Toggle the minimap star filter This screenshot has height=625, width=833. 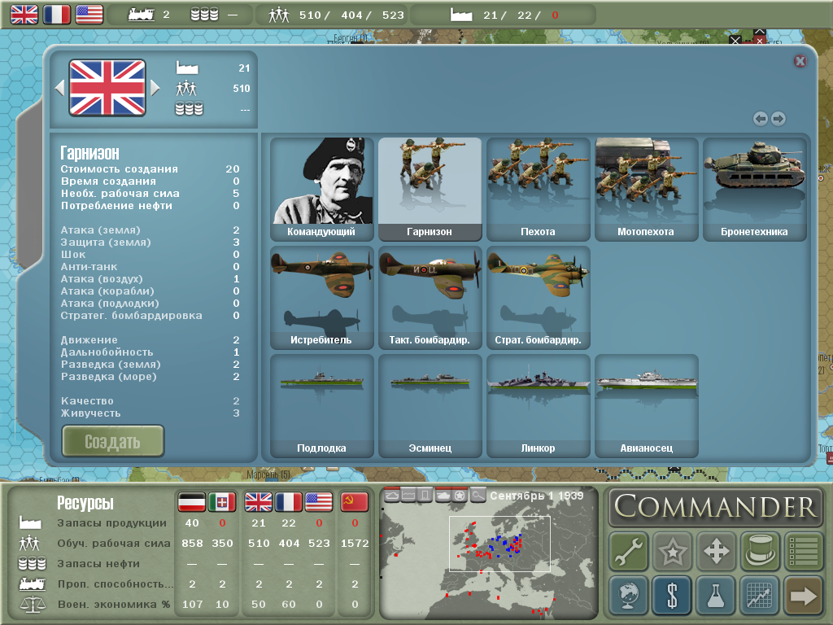[460, 495]
